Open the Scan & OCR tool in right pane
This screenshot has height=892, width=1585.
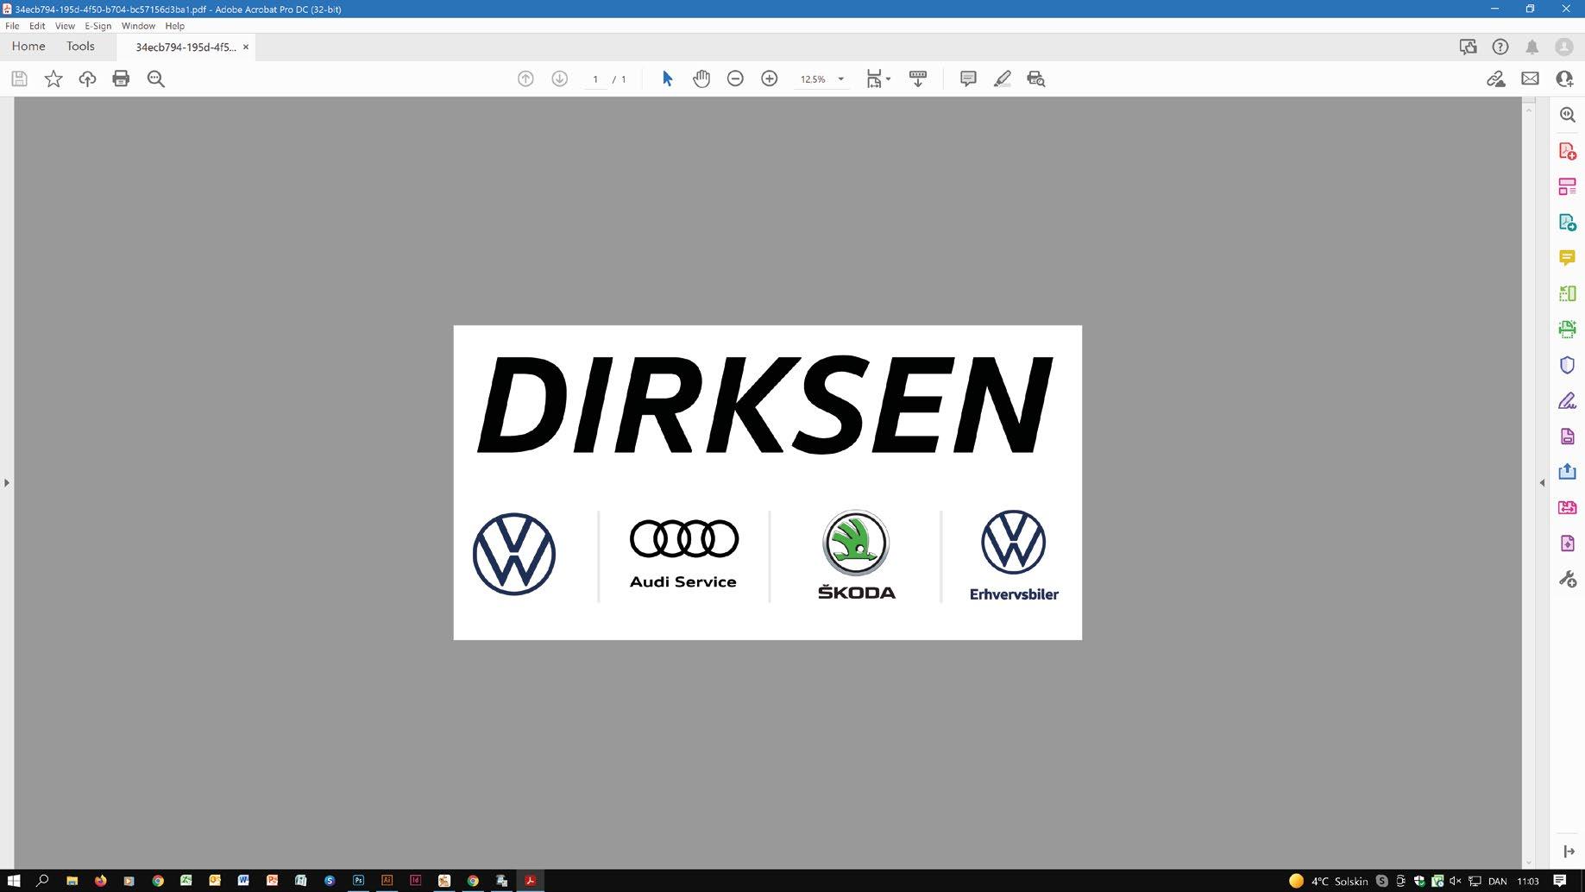click(x=1568, y=329)
